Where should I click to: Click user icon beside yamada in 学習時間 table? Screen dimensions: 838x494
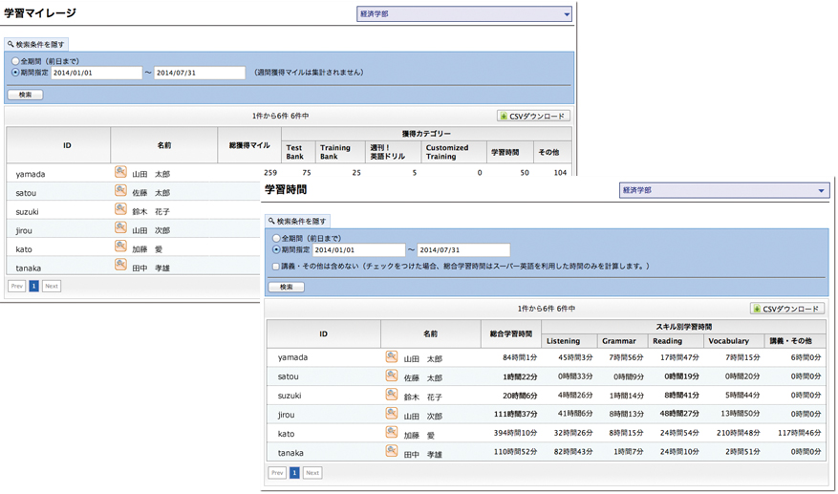tap(391, 356)
